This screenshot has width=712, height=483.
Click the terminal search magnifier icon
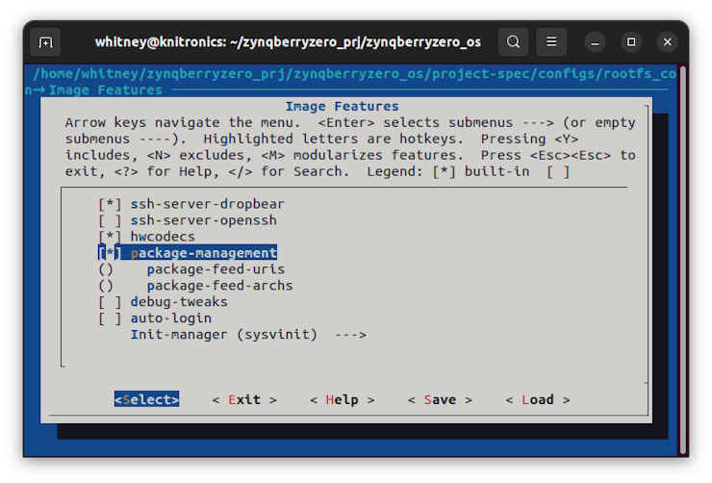pyautogui.click(x=513, y=42)
